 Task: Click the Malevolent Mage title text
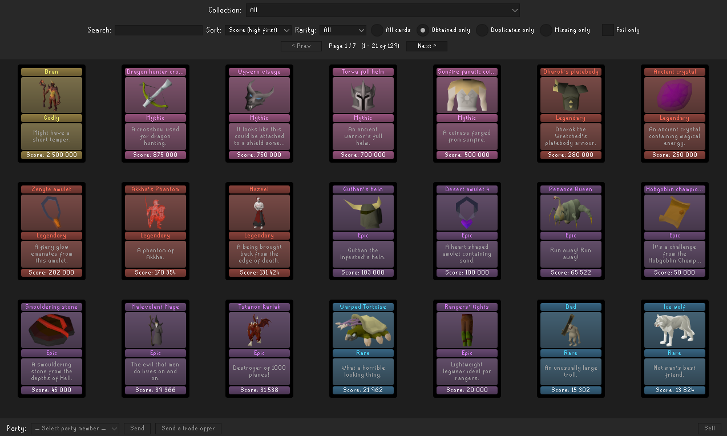coord(155,307)
